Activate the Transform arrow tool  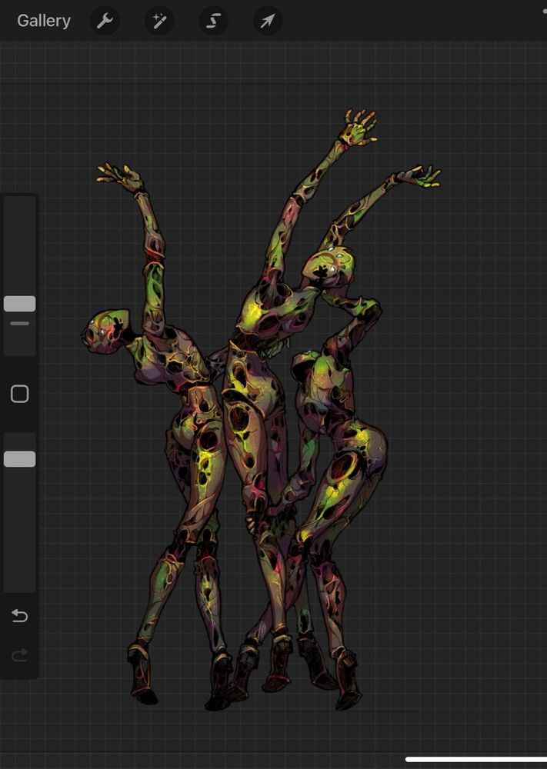(268, 21)
